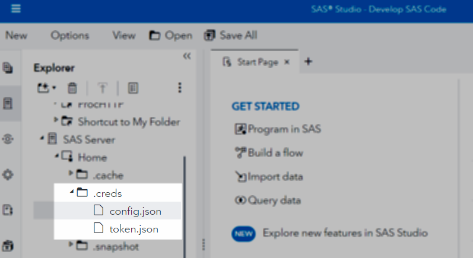Click the SAS Server icon in tree
Viewport: 473px width, 258px height.
point(52,139)
